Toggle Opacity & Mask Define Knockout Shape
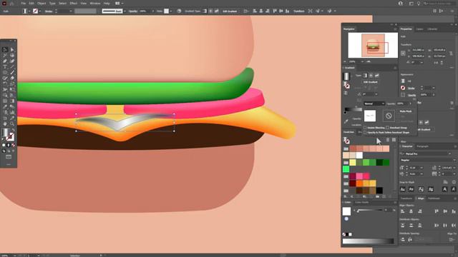The width and height of the screenshot is (458, 257). pos(365,132)
